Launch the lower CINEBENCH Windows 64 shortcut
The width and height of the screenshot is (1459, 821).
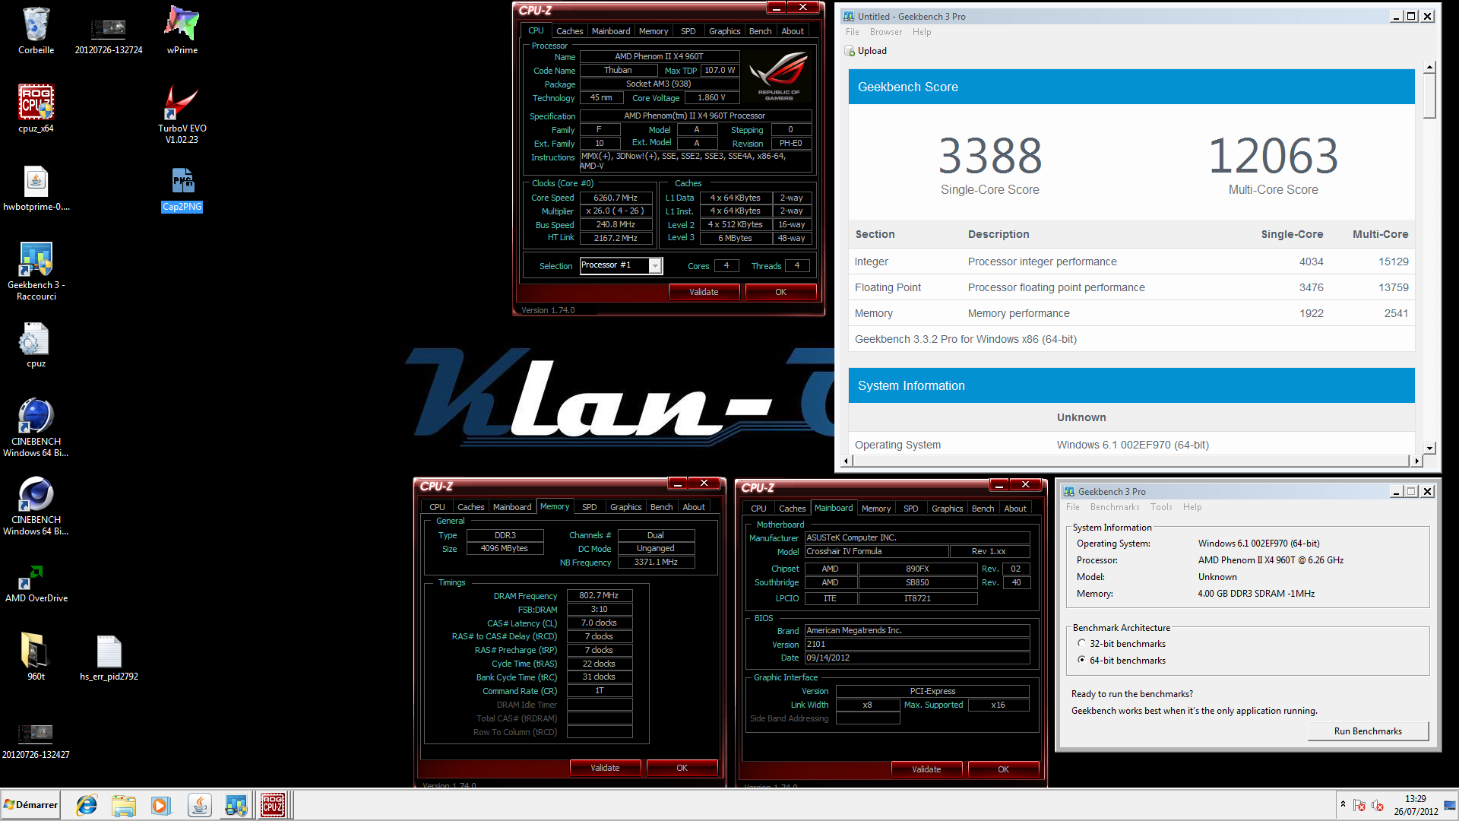[x=36, y=506]
